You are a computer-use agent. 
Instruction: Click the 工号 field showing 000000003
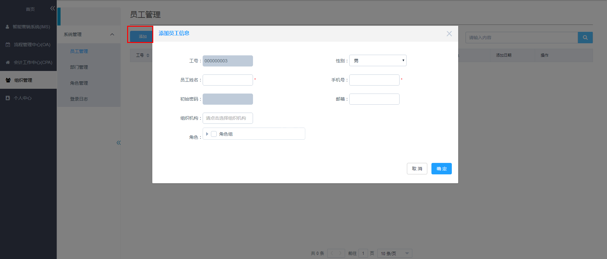coord(228,61)
